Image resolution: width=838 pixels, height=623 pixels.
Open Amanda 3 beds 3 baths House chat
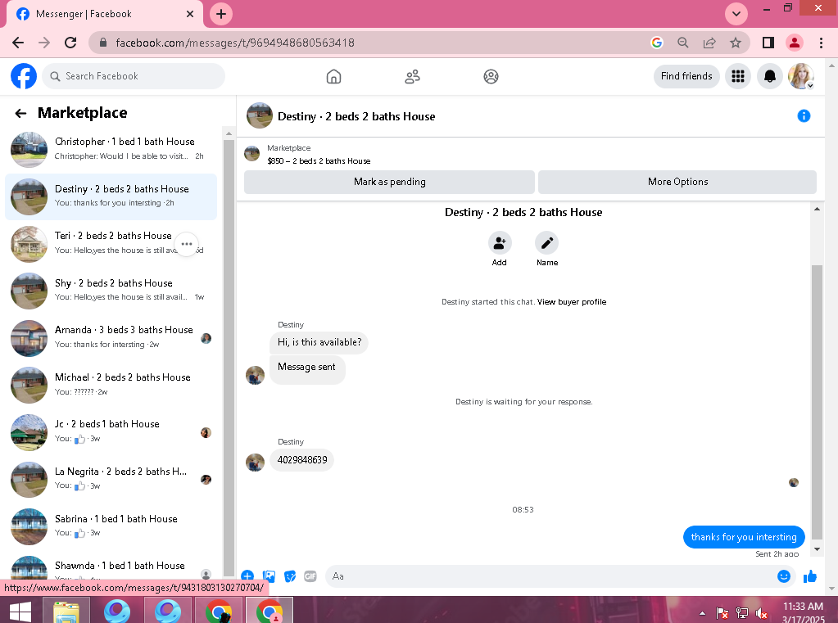(111, 337)
